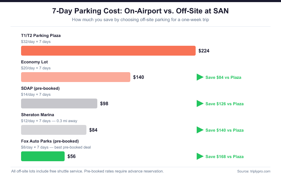Image resolution: width=281 pixels, height=176 pixels.
Task: Click the green arrow beside Save $126
Action: tap(200, 103)
